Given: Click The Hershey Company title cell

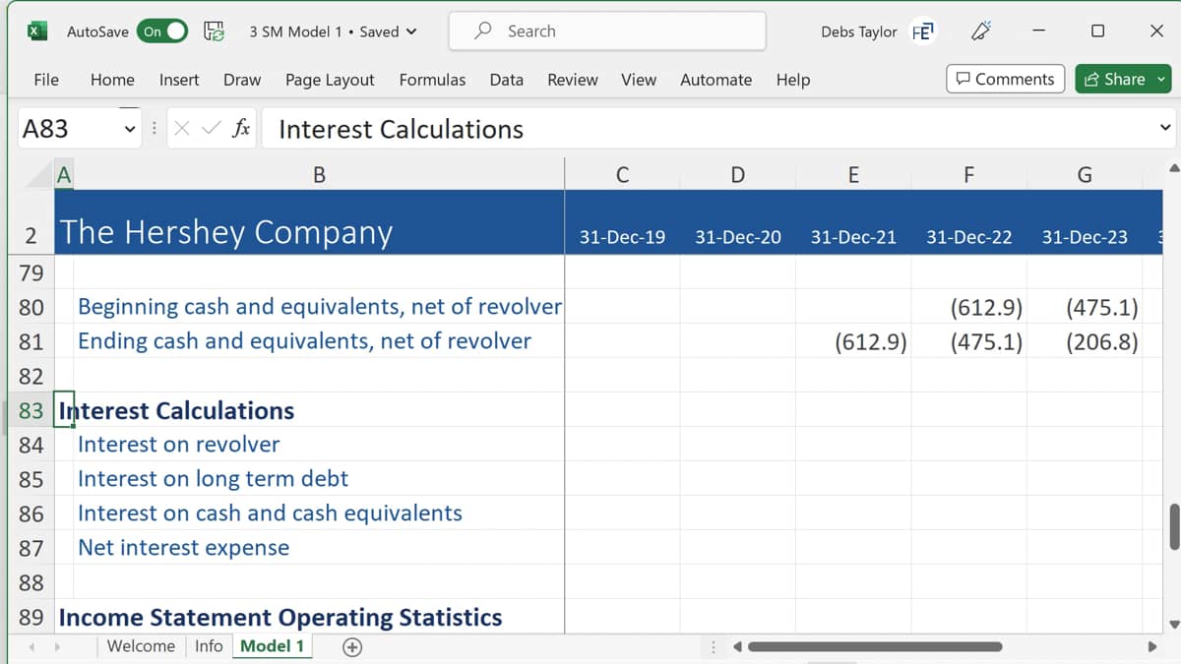Looking at the screenshot, I should coord(225,232).
